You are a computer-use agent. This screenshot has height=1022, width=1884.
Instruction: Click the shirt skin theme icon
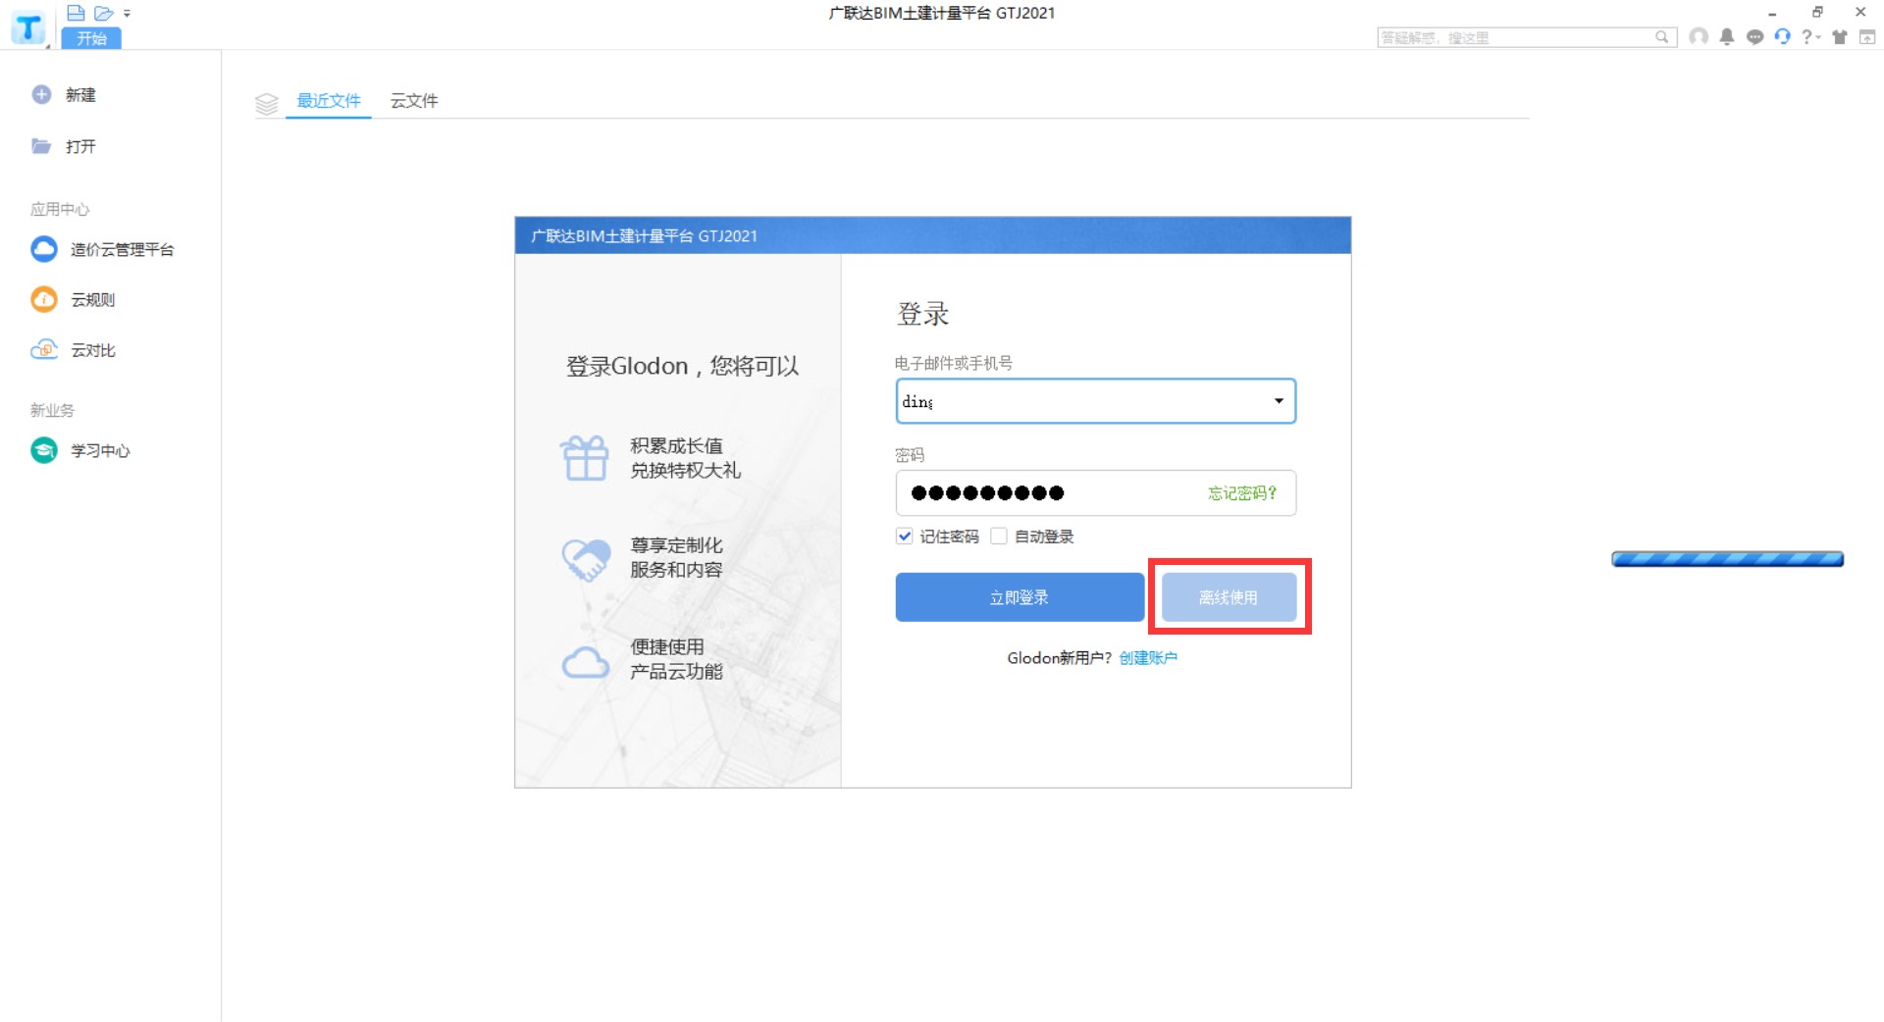click(1840, 37)
